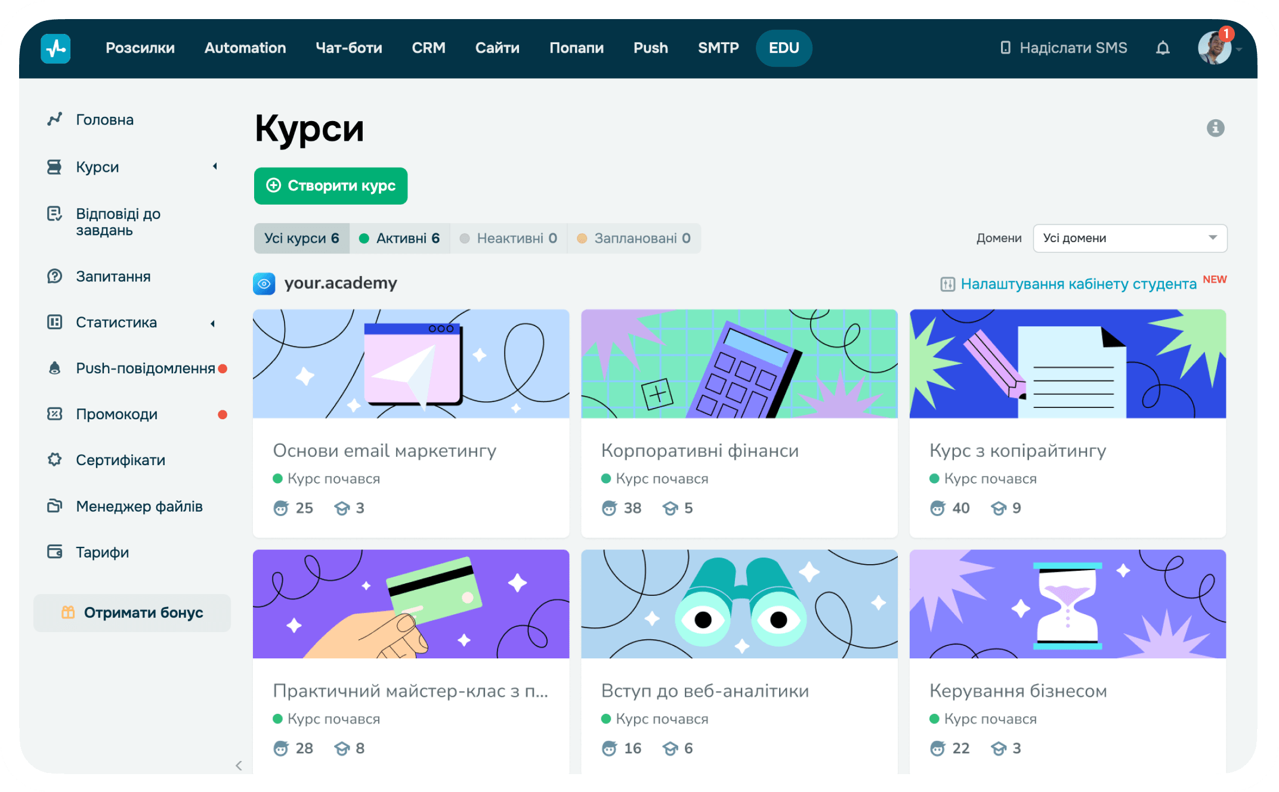Filter by Активні courses

[x=400, y=239]
